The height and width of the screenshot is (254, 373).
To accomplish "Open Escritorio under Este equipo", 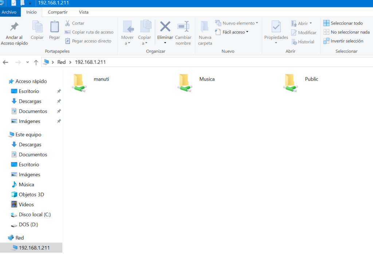I will (25, 164).
